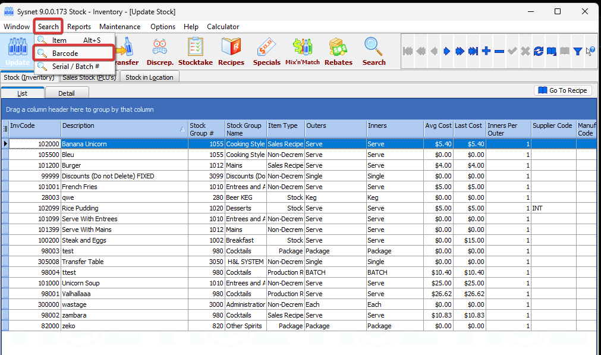
Task: Choose Item in the Search dropdown
Action: coord(74,40)
